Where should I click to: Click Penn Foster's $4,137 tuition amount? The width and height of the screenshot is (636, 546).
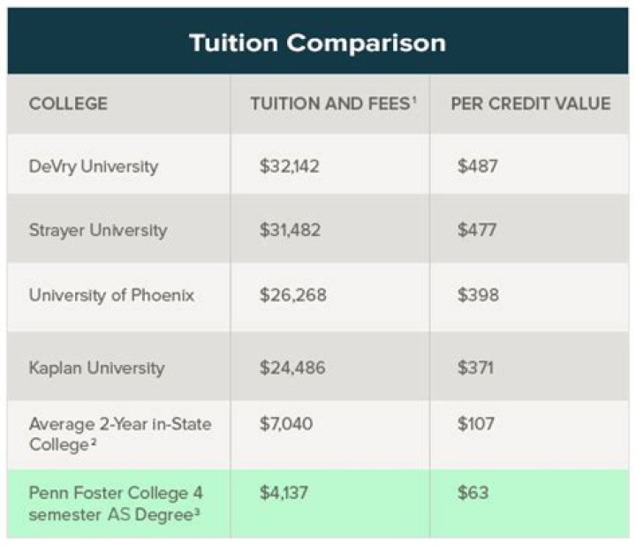pyautogui.click(x=284, y=493)
